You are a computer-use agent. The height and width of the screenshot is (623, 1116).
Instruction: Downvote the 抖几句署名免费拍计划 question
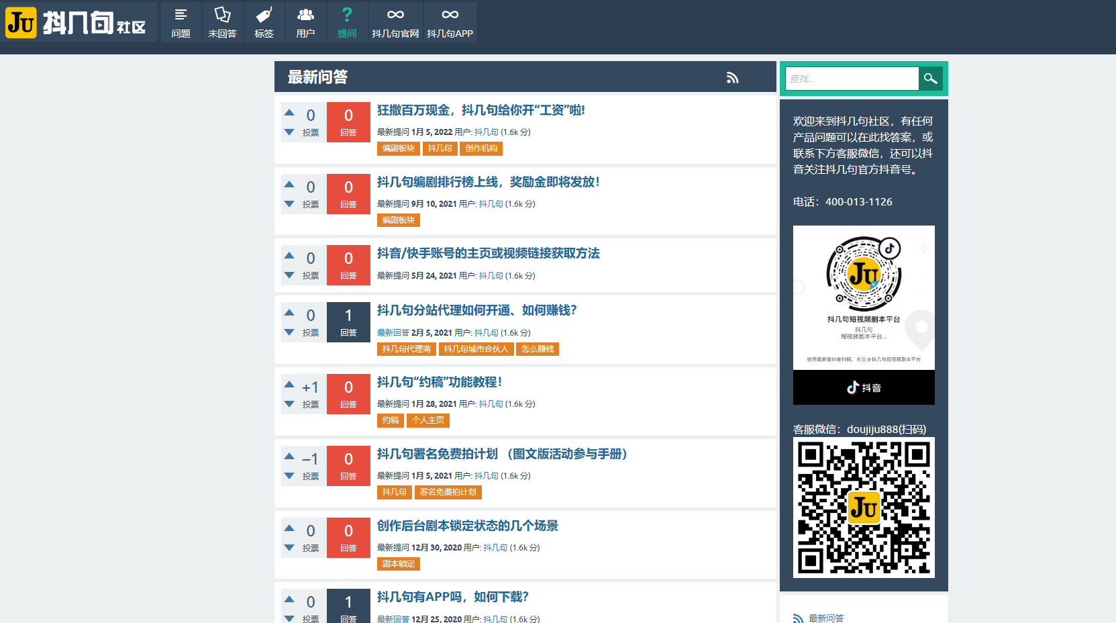click(x=289, y=477)
